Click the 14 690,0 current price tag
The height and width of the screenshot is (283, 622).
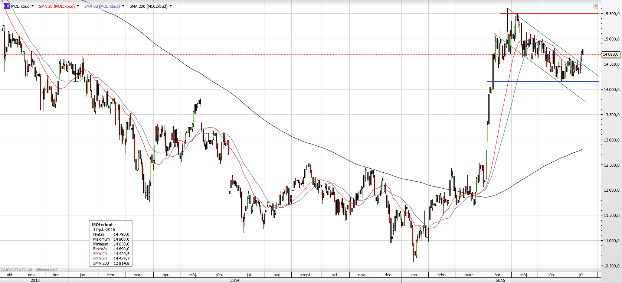pos(610,54)
